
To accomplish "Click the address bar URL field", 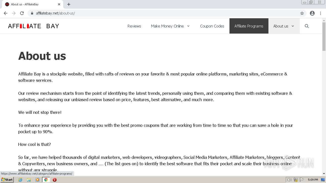I will coord(153,13).
